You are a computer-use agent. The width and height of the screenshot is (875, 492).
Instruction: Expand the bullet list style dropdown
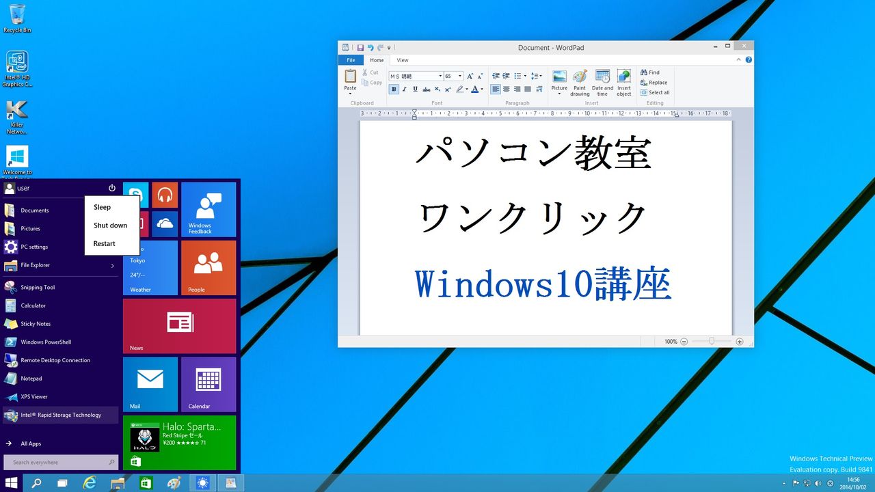tap(525, 77)
